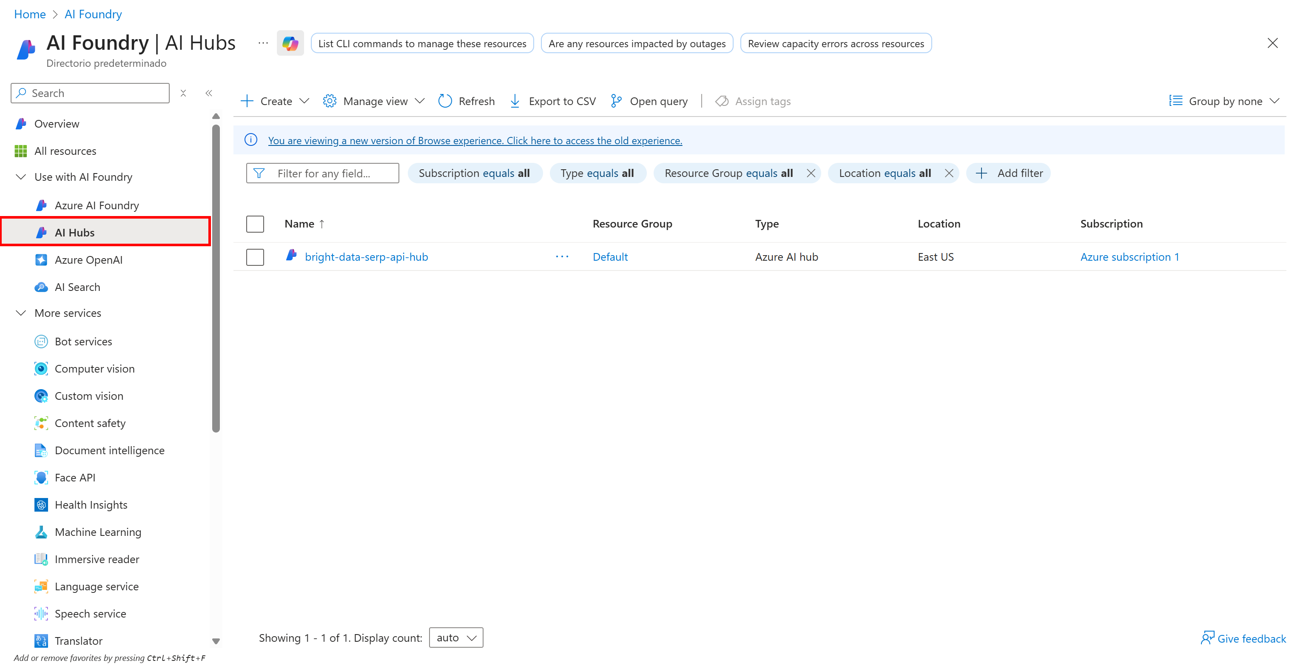Open the bright-data-serp-api-hub resource link
This screenshot has width=1303, height=666.
point(366,257)
